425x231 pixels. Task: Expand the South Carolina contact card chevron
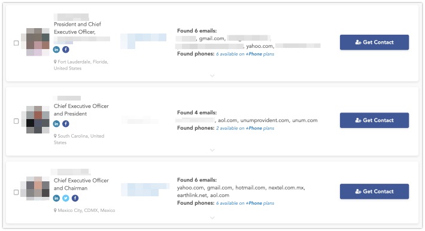click(212, 150)
